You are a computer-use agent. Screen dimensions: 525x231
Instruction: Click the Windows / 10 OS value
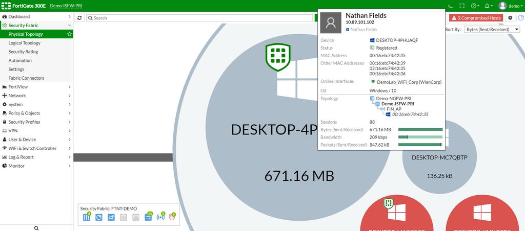[382, 91]
